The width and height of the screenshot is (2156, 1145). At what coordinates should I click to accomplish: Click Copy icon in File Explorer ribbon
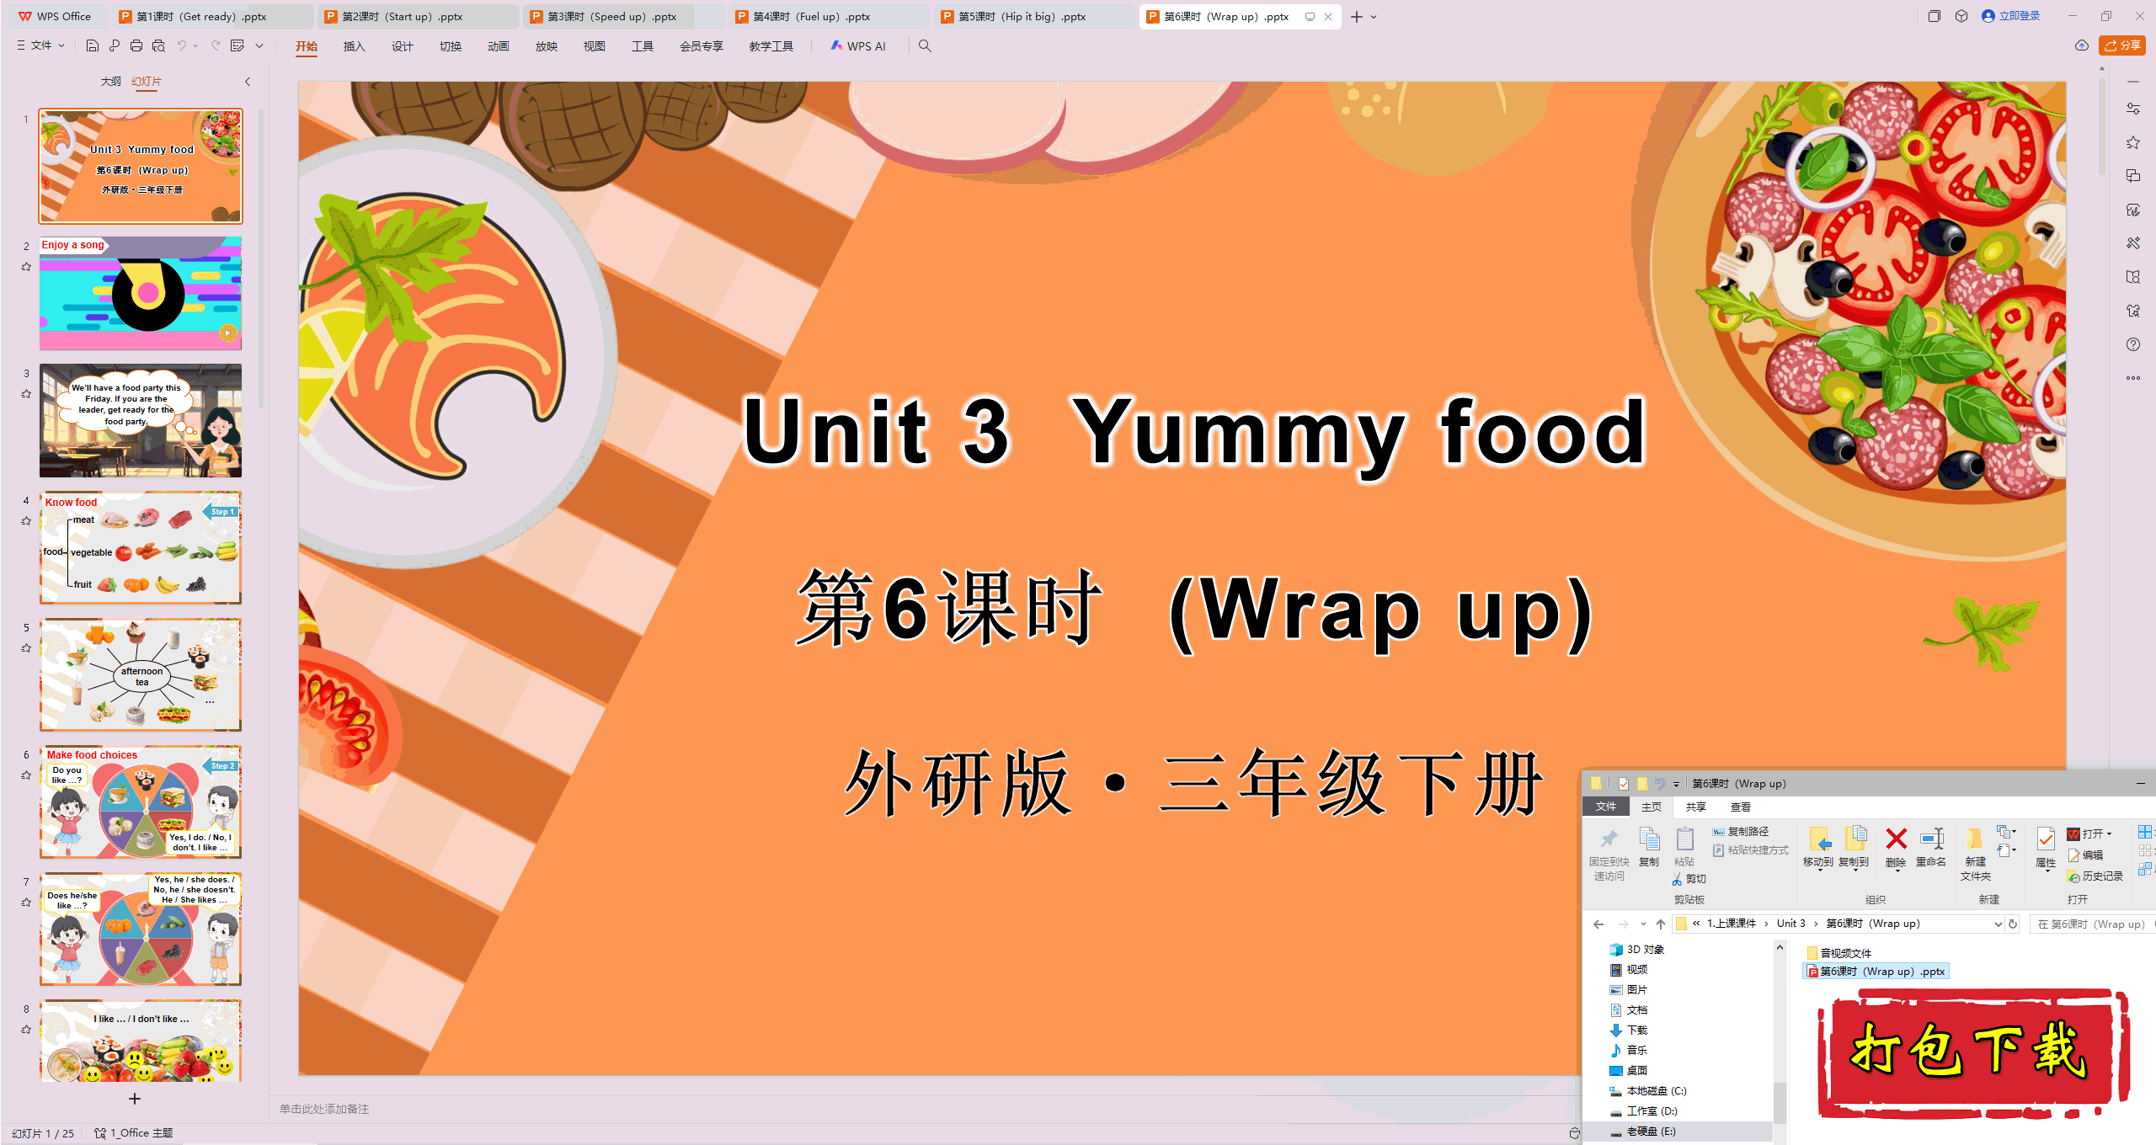1649,839
